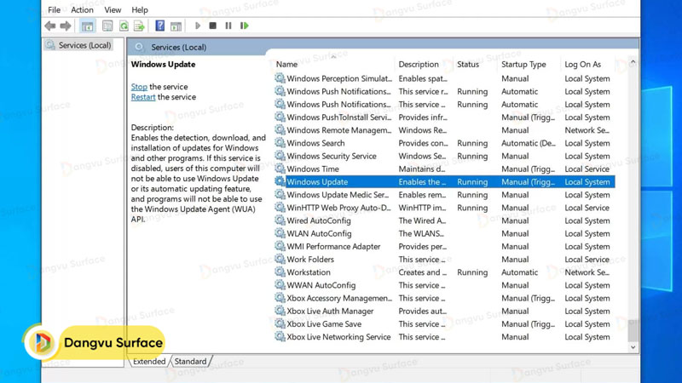Open the Properties toolbar icon
682x383 pixels.
pyautogui.click(x=107, y=26)
